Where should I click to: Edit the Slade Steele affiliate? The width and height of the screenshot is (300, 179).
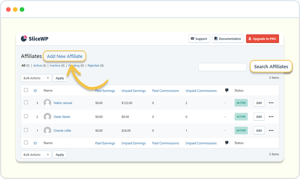click(259, 117)
